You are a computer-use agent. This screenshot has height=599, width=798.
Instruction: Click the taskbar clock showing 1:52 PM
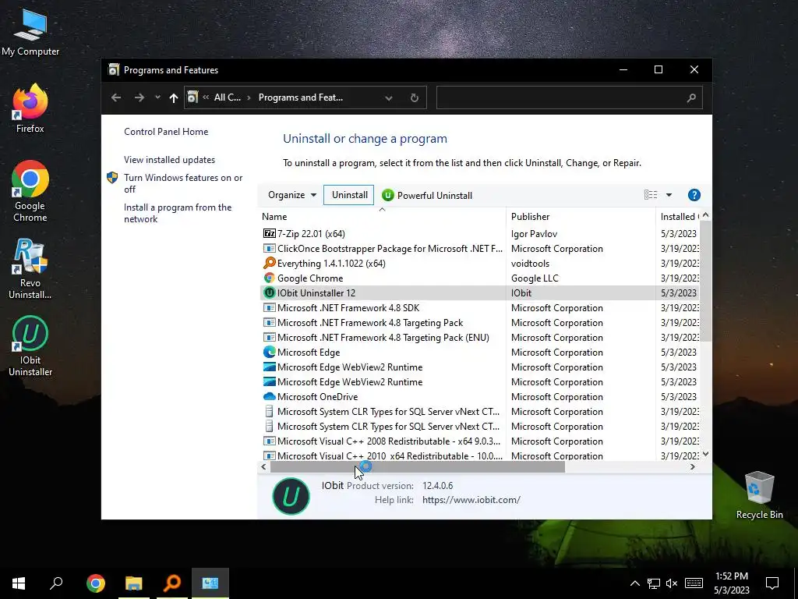pos(731,583)
